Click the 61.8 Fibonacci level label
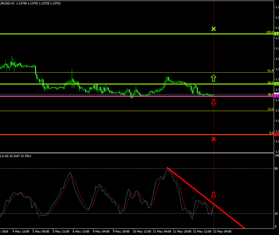The height and width of the screenshot is (235, 279). click(x=270, y=70)
